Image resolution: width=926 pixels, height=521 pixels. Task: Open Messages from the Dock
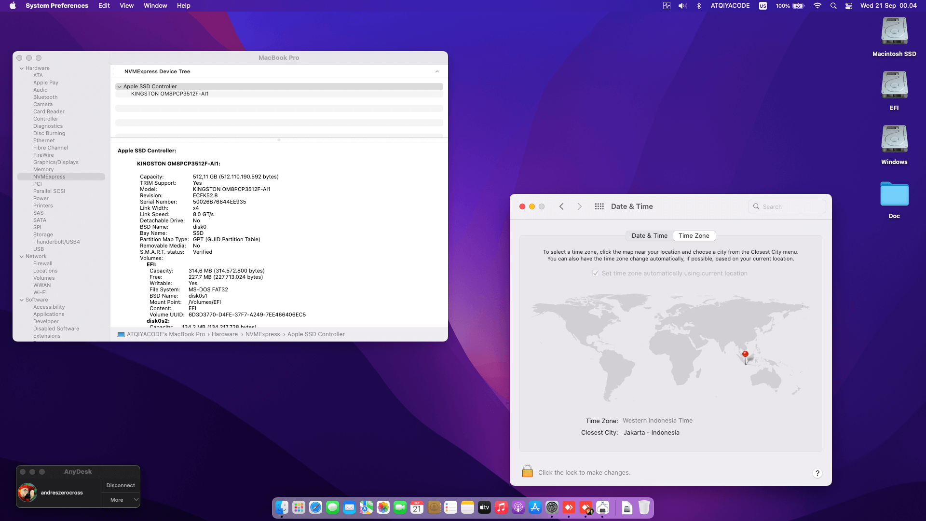click(332, 507)
